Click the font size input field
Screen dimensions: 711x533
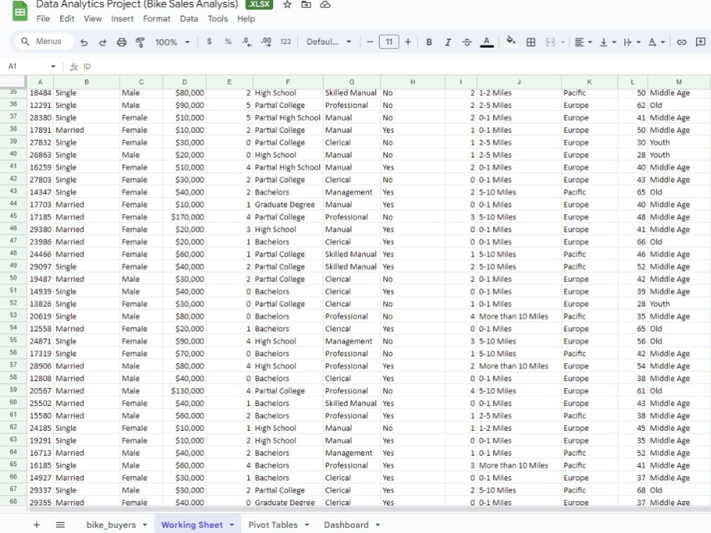click(389, 42)
